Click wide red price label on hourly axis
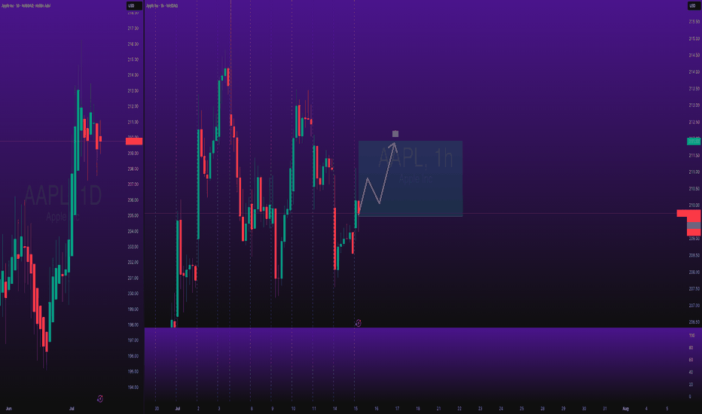The width and height of the screenshot is (702, 414). click(688, 213)
